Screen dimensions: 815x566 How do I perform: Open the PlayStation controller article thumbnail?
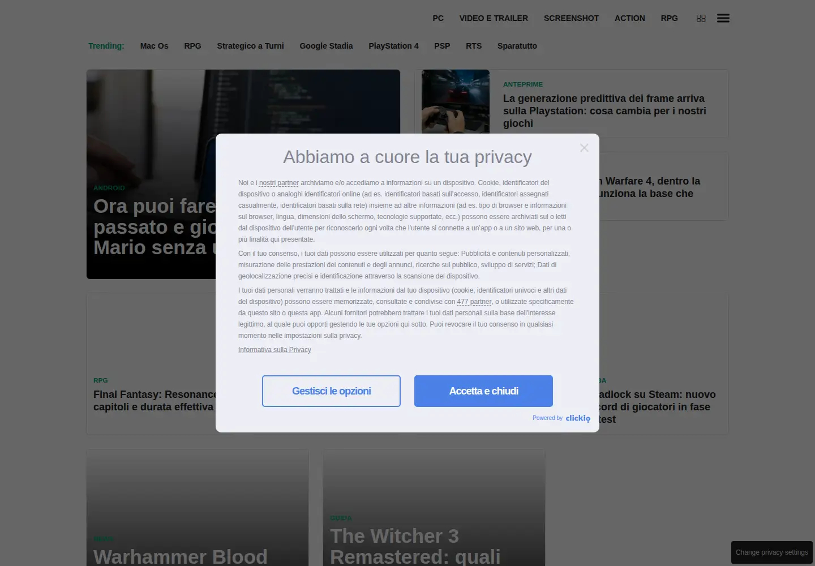(456, 101)
